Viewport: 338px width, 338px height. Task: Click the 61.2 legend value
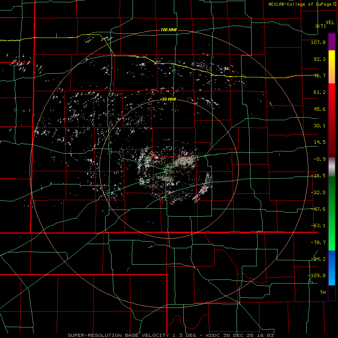click(x=320, y=92)
